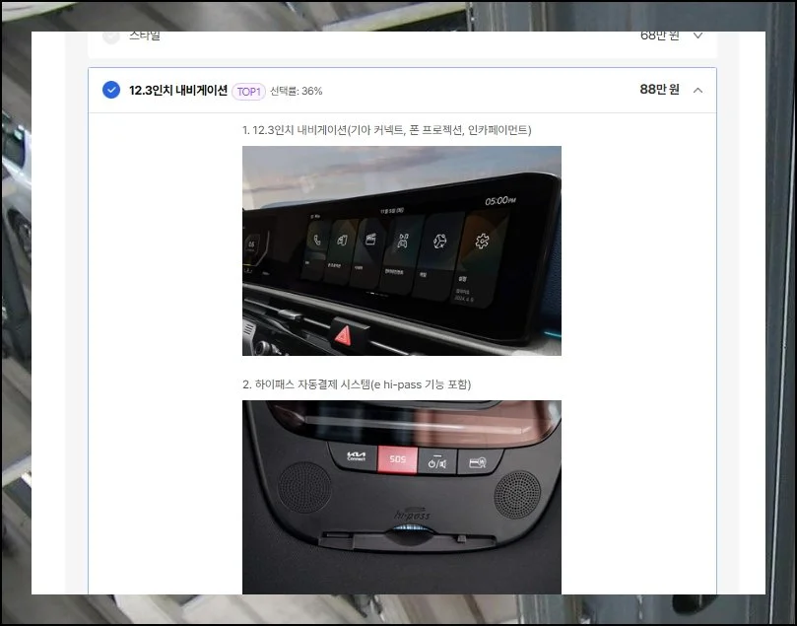797x626 pixels.
Task: Tap the phone projection icon on display
Action: (x=341, y=240)
